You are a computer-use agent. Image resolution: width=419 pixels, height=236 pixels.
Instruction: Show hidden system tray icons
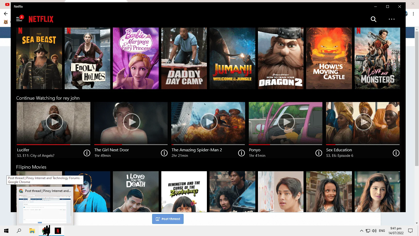tap(361, 231)
